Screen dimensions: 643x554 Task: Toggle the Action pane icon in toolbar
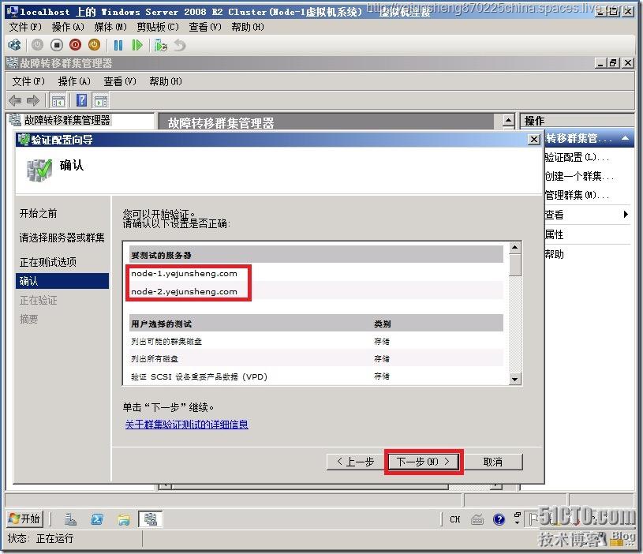[101, 100]
